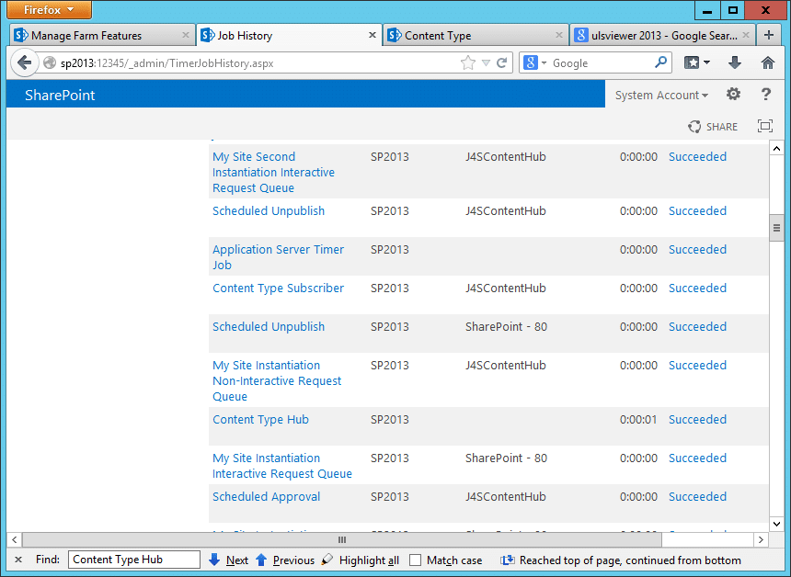Enable the Match case checkbox

pyautogui.click(x=415, y=560)
